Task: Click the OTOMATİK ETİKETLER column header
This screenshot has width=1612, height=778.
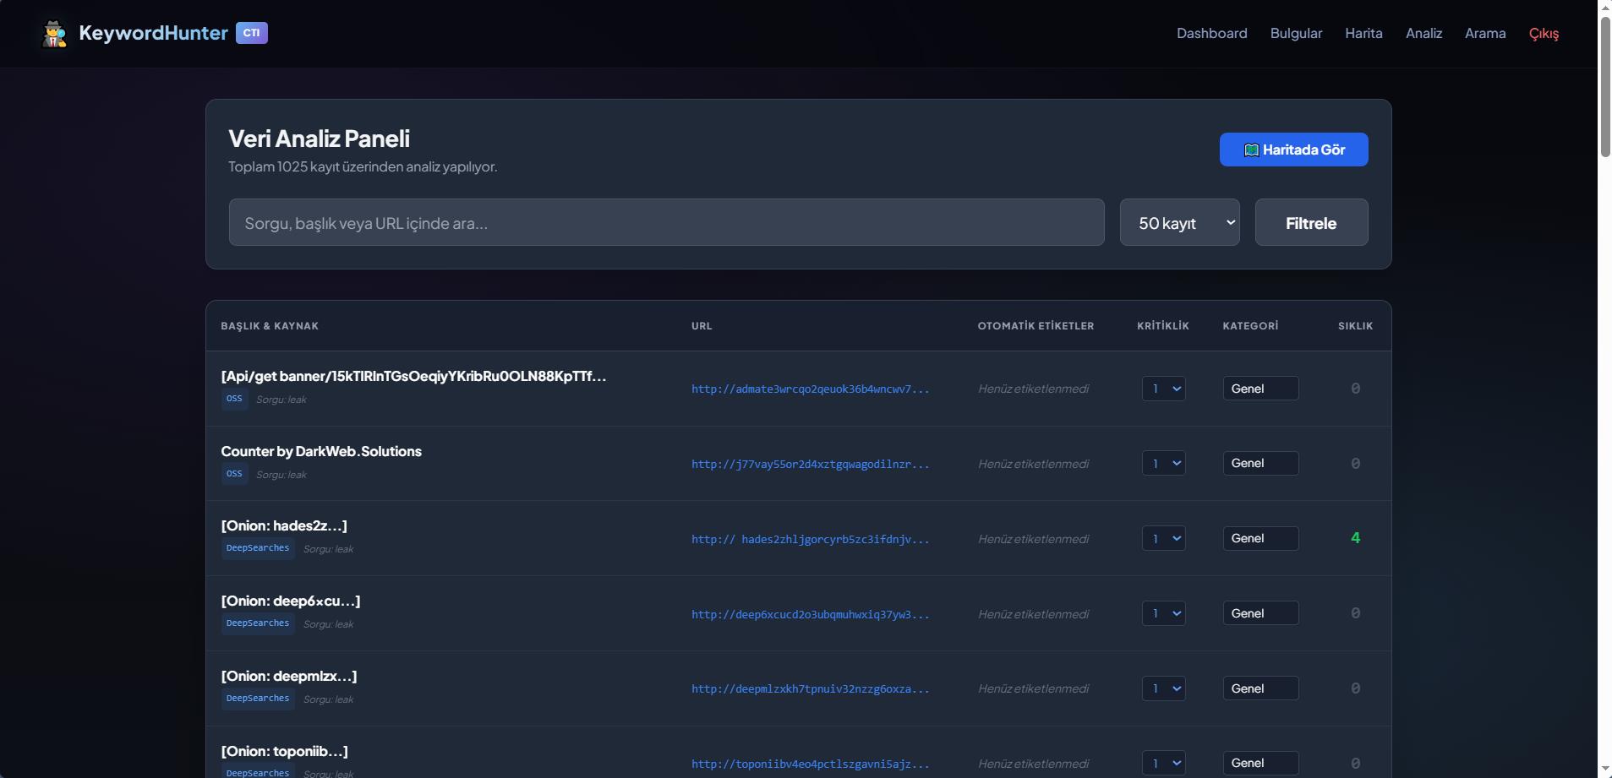Action: pos(1036,326)
